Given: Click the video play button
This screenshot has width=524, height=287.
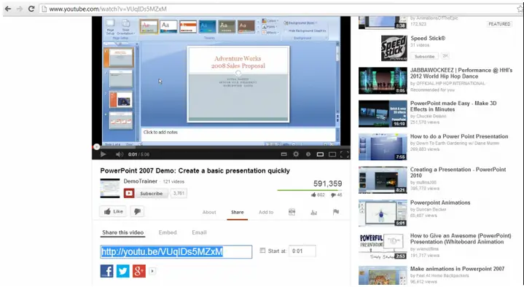Looking at the screenshot, I should tap(103, 154).
